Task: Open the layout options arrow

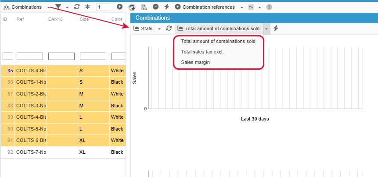Action: pyautogui.click(x=259, y=7)
